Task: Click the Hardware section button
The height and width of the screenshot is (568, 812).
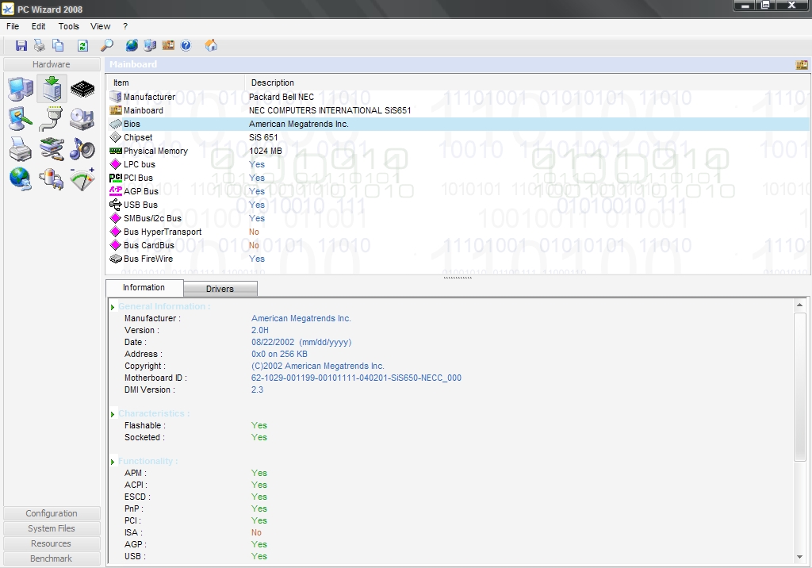Action: tap(52, 64)
